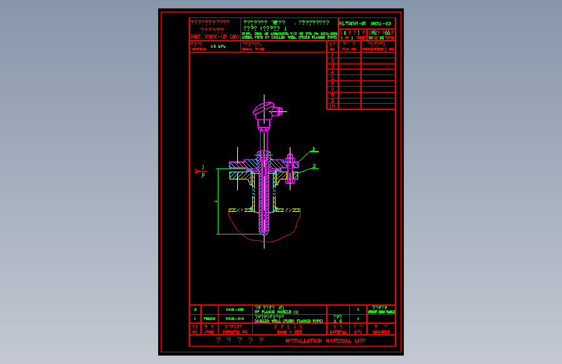Image resolution: width=562 pixels, height=364 pixels.
Task: Click row number 10 in tag table
Action: pos(332,106)
